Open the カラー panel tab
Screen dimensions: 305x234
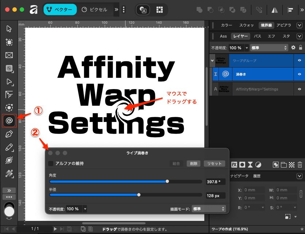(226, 25)
